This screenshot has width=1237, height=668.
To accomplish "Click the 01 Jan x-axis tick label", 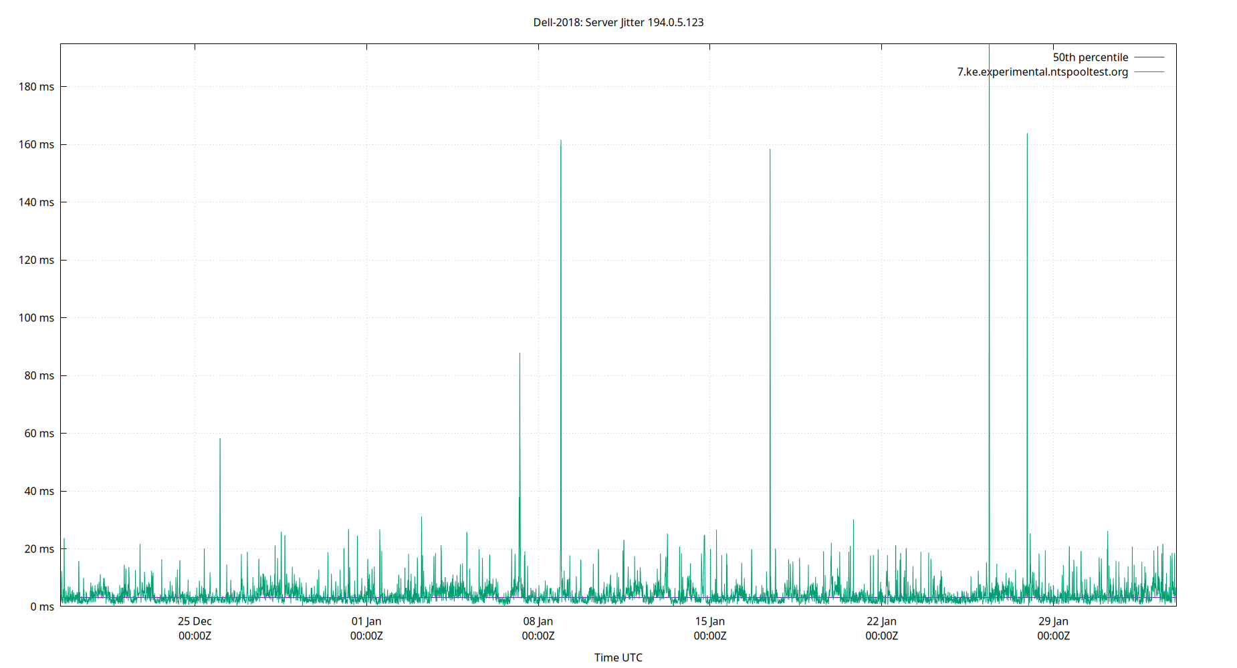I will click(x=366, y=621).
